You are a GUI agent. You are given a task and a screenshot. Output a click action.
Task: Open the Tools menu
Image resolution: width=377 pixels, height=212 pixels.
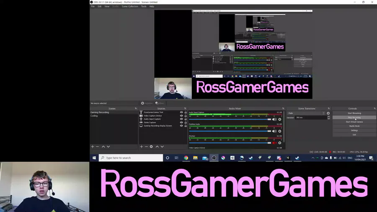[144, 6]
